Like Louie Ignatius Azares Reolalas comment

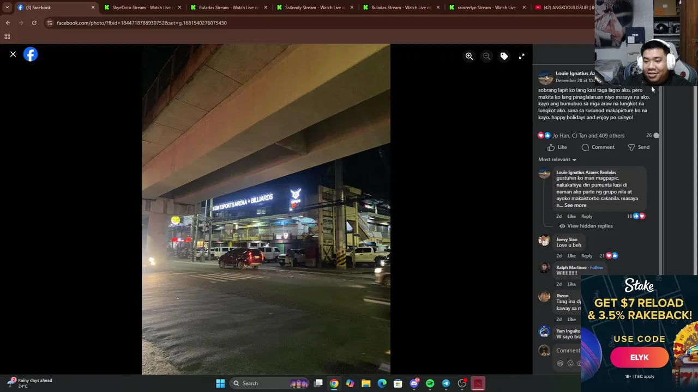pos(571,216)
